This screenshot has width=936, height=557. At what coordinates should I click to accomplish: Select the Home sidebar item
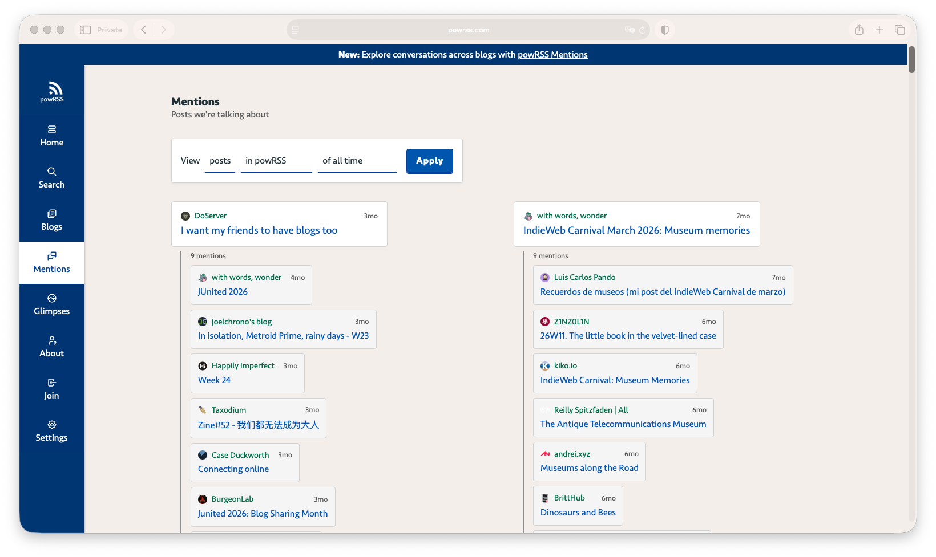click(x=52, y=136)
